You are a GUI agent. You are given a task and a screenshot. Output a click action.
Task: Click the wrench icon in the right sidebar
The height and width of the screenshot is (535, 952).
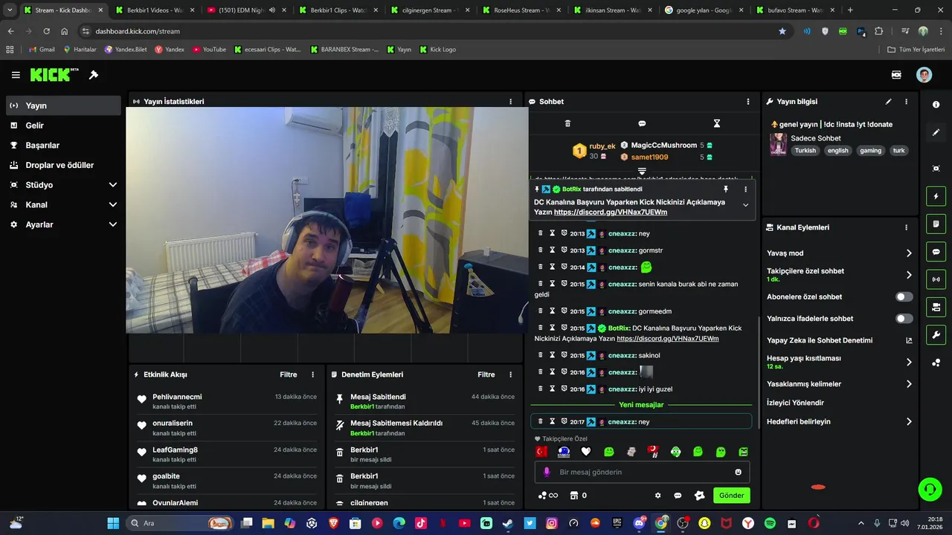936,334
